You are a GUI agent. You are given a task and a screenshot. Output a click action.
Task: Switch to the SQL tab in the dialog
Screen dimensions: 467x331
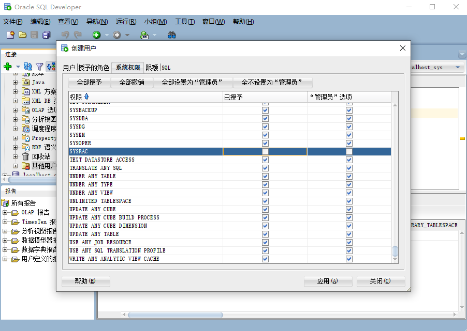coord(166,68)
